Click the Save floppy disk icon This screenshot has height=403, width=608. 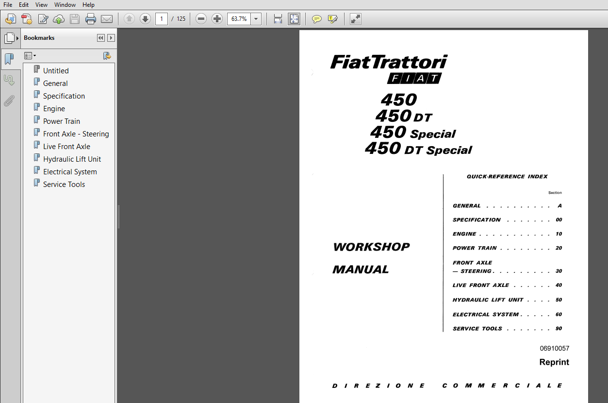pos(75,19)
